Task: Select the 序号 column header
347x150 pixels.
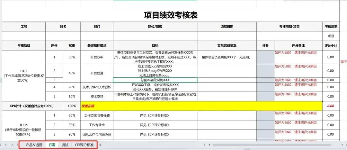Action: [x=54, y=46]
